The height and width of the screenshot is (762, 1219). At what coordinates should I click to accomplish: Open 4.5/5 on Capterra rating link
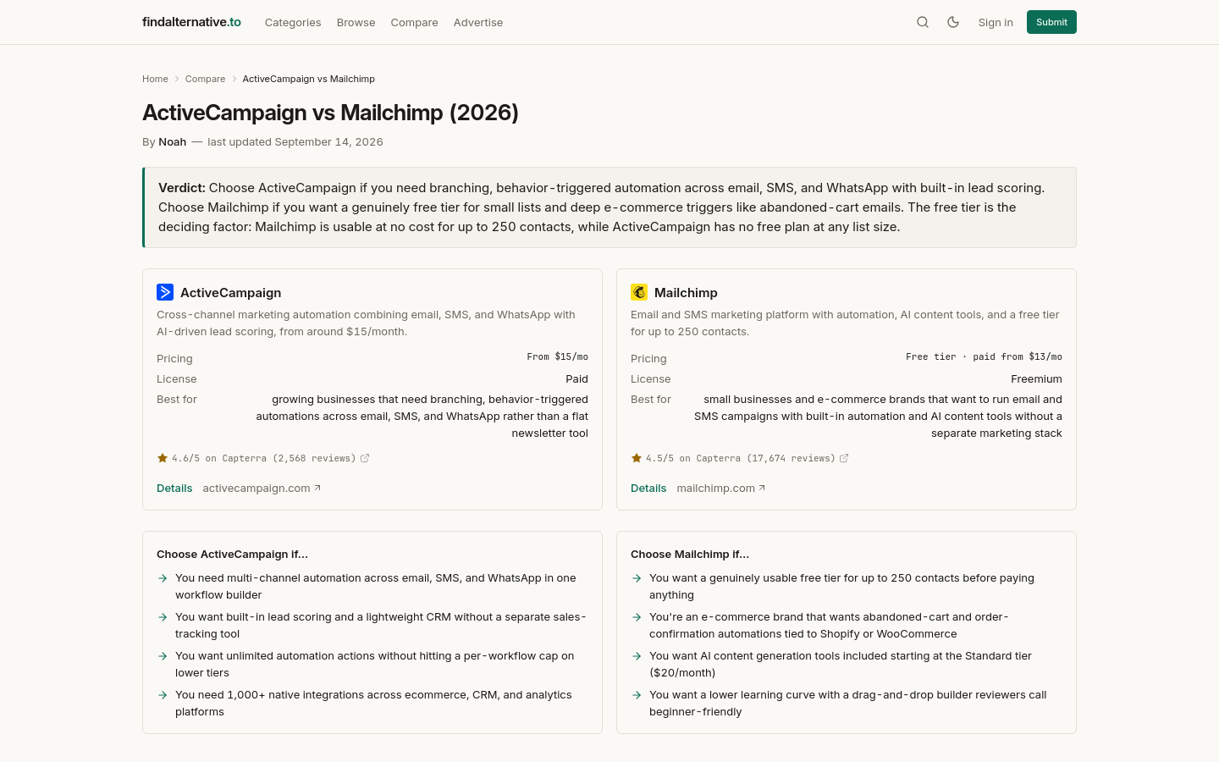[740, 458]
